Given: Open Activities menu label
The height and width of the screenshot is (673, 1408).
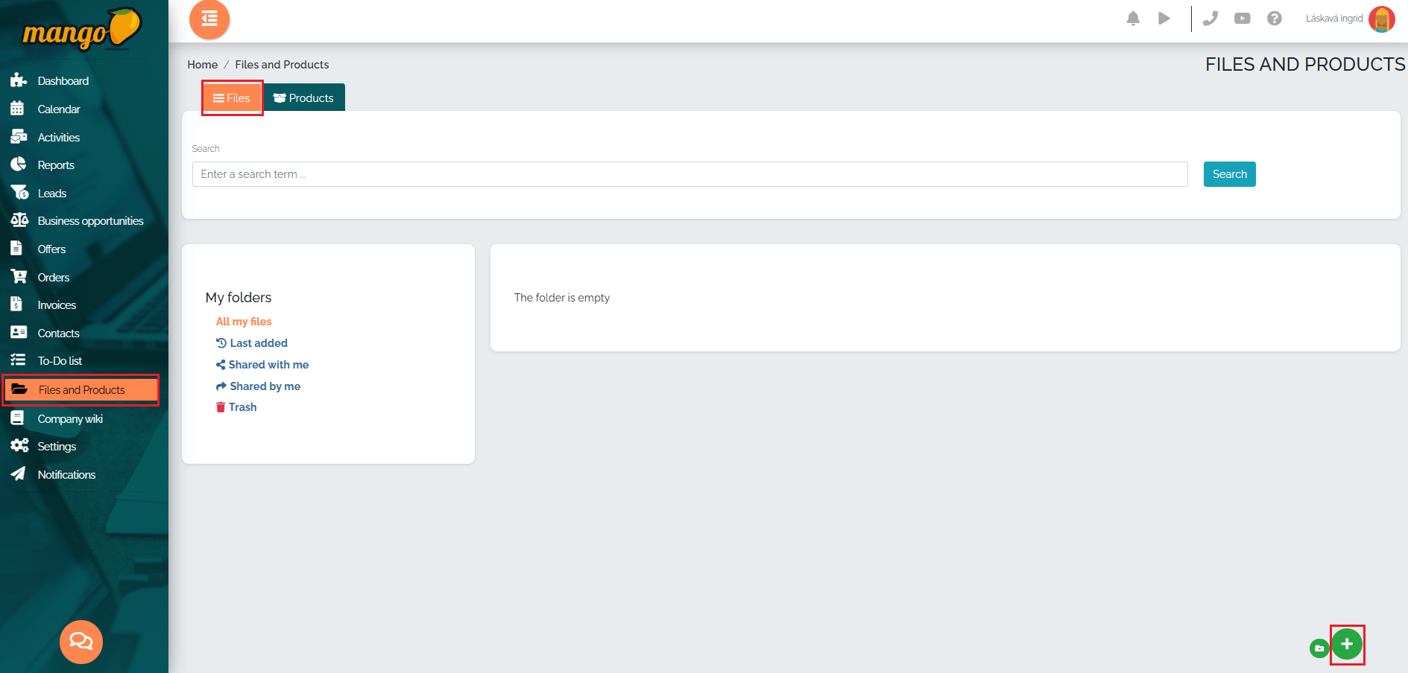Looking at the screenshot, I should pyautogui.click(x=59, y=137).
